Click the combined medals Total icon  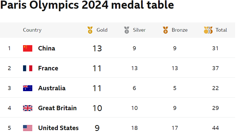pyautogui.click(x=208, y=30)
